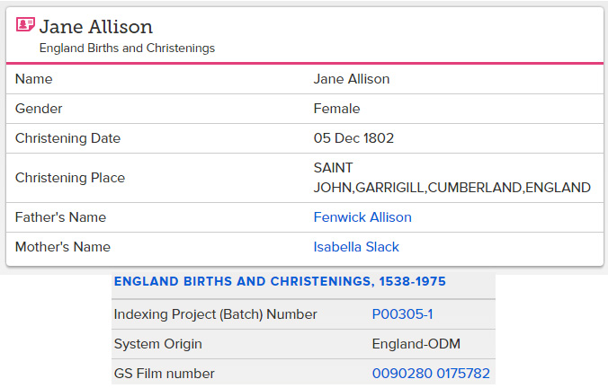Image resolution: width=608 pixels, height=388 pixels.
Task: Click the pink record card icon
Action: pyautogui.click(x=25, y=24)
